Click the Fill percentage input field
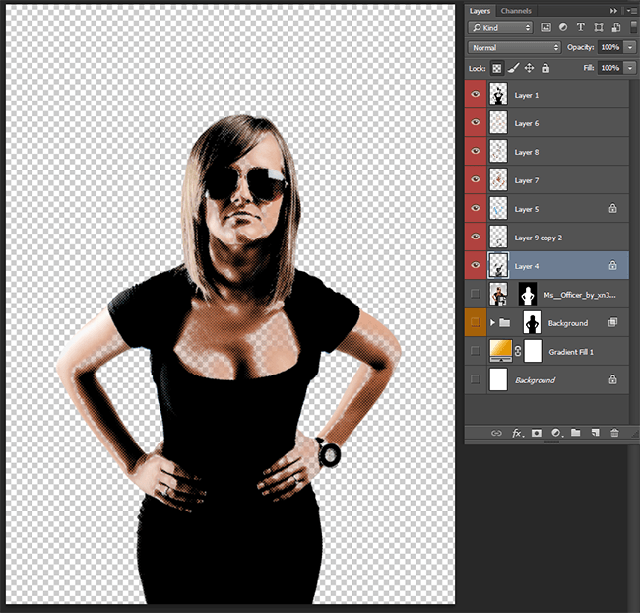 click(609, 68)
